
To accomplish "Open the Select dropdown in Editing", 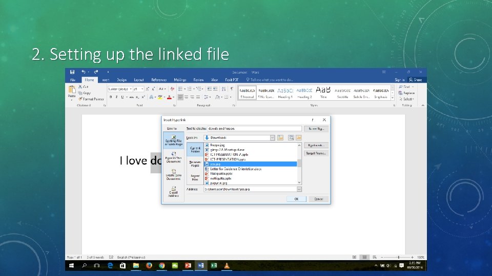I will point(406,99).
